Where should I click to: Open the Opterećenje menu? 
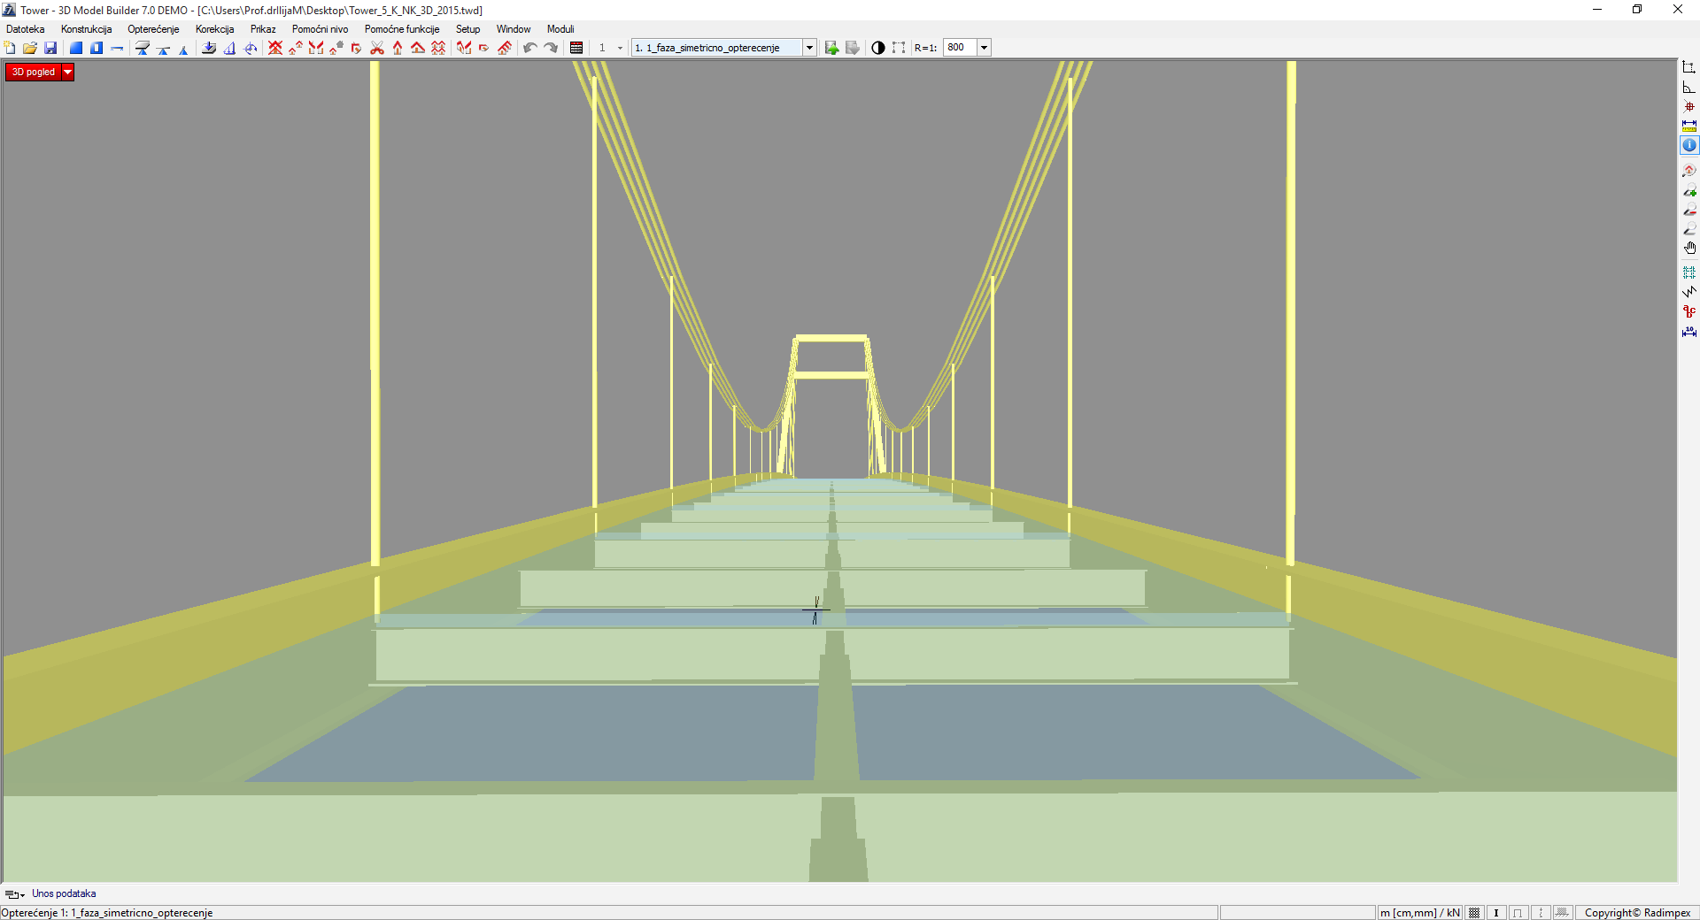click(153, 29)
